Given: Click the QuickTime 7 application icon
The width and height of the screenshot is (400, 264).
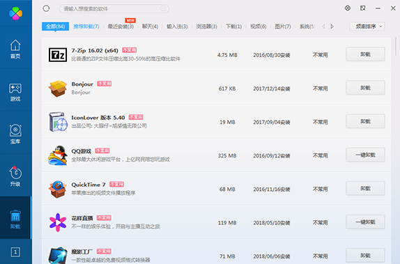Looking at the screenshot, I should pos(58,189).
